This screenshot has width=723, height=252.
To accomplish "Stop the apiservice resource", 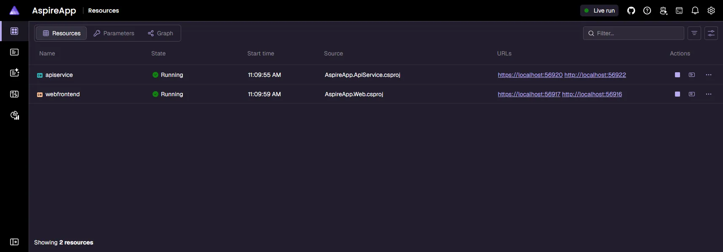I will 677,75.
